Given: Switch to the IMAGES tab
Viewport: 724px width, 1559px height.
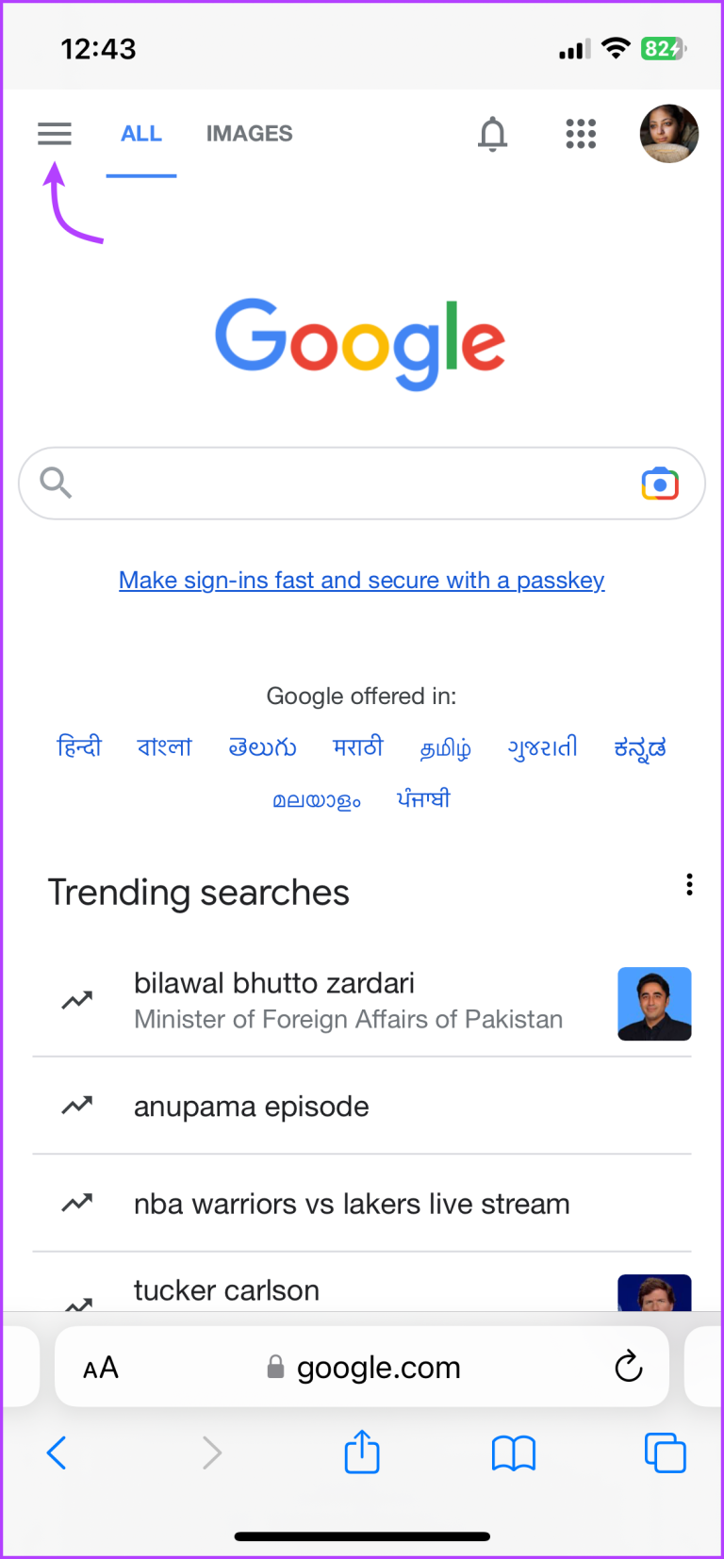Looking at the screenshot, I should point(249,133).
